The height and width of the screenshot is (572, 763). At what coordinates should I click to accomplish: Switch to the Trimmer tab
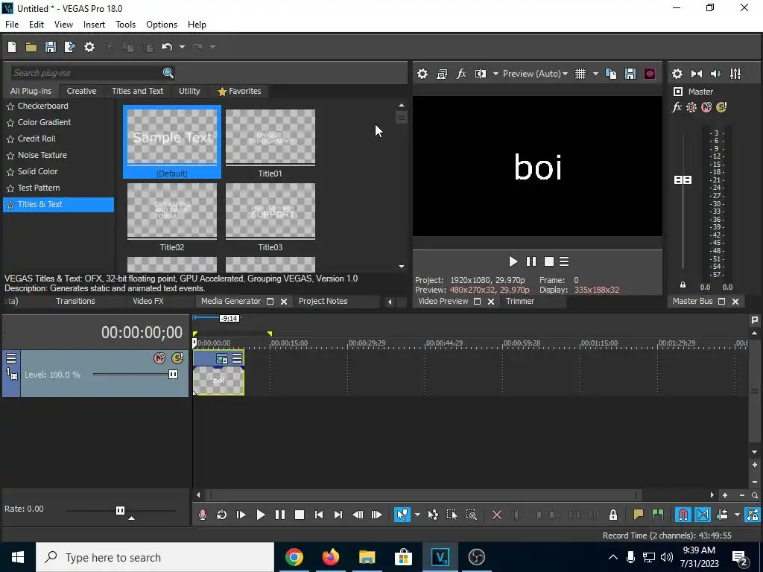pyautogui.click(x=519, y=301)
